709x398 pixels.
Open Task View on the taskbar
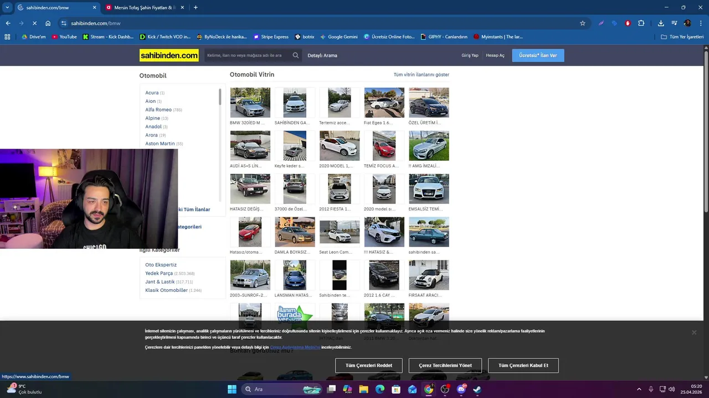coord(331,389)
